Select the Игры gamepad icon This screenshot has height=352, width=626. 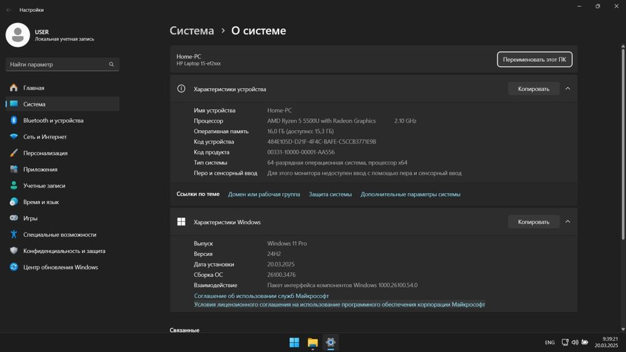tap(14, 218)
